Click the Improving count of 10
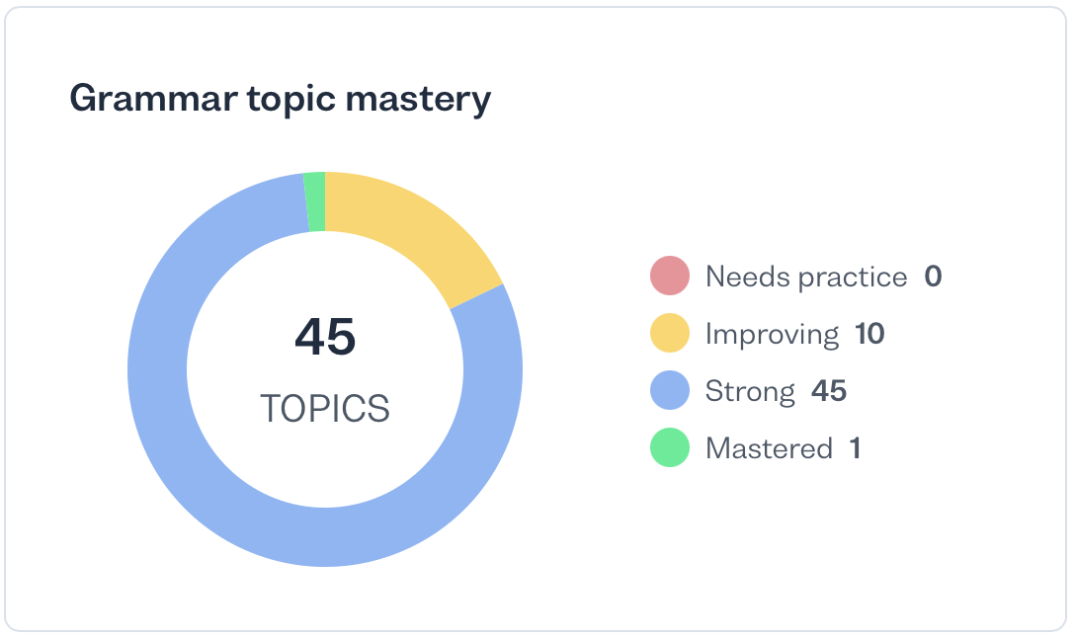 pyautogui.click(x=869, y=334)
